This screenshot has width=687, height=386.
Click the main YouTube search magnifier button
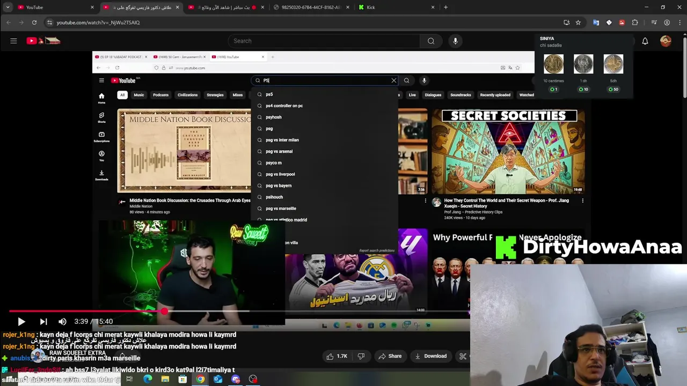coord(431,41)
